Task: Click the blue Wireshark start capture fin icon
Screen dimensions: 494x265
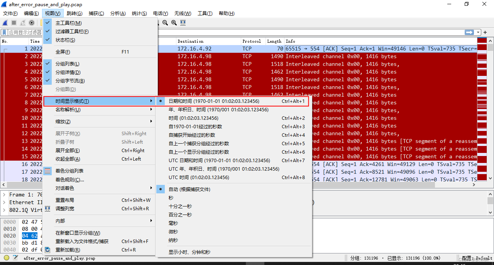Action: click(x=5, y=23)
